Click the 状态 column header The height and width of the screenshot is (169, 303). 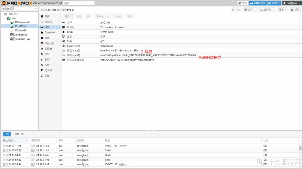coord(280,140)
